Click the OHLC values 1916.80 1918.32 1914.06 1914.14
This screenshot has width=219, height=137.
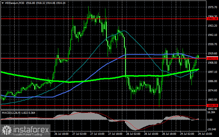45,3
